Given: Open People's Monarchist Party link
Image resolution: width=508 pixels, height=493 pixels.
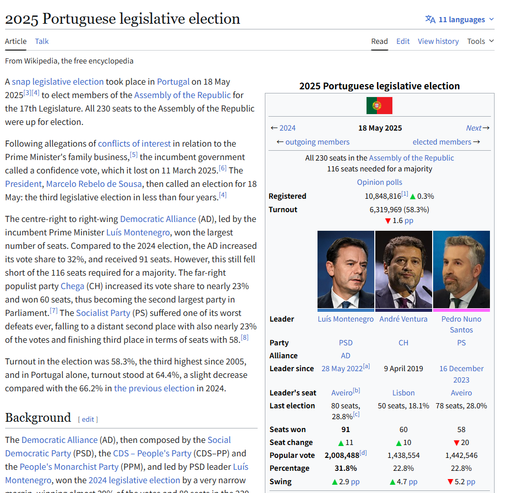Looking at the screenshot, I should pyautogui.click(x=69, y=467).
